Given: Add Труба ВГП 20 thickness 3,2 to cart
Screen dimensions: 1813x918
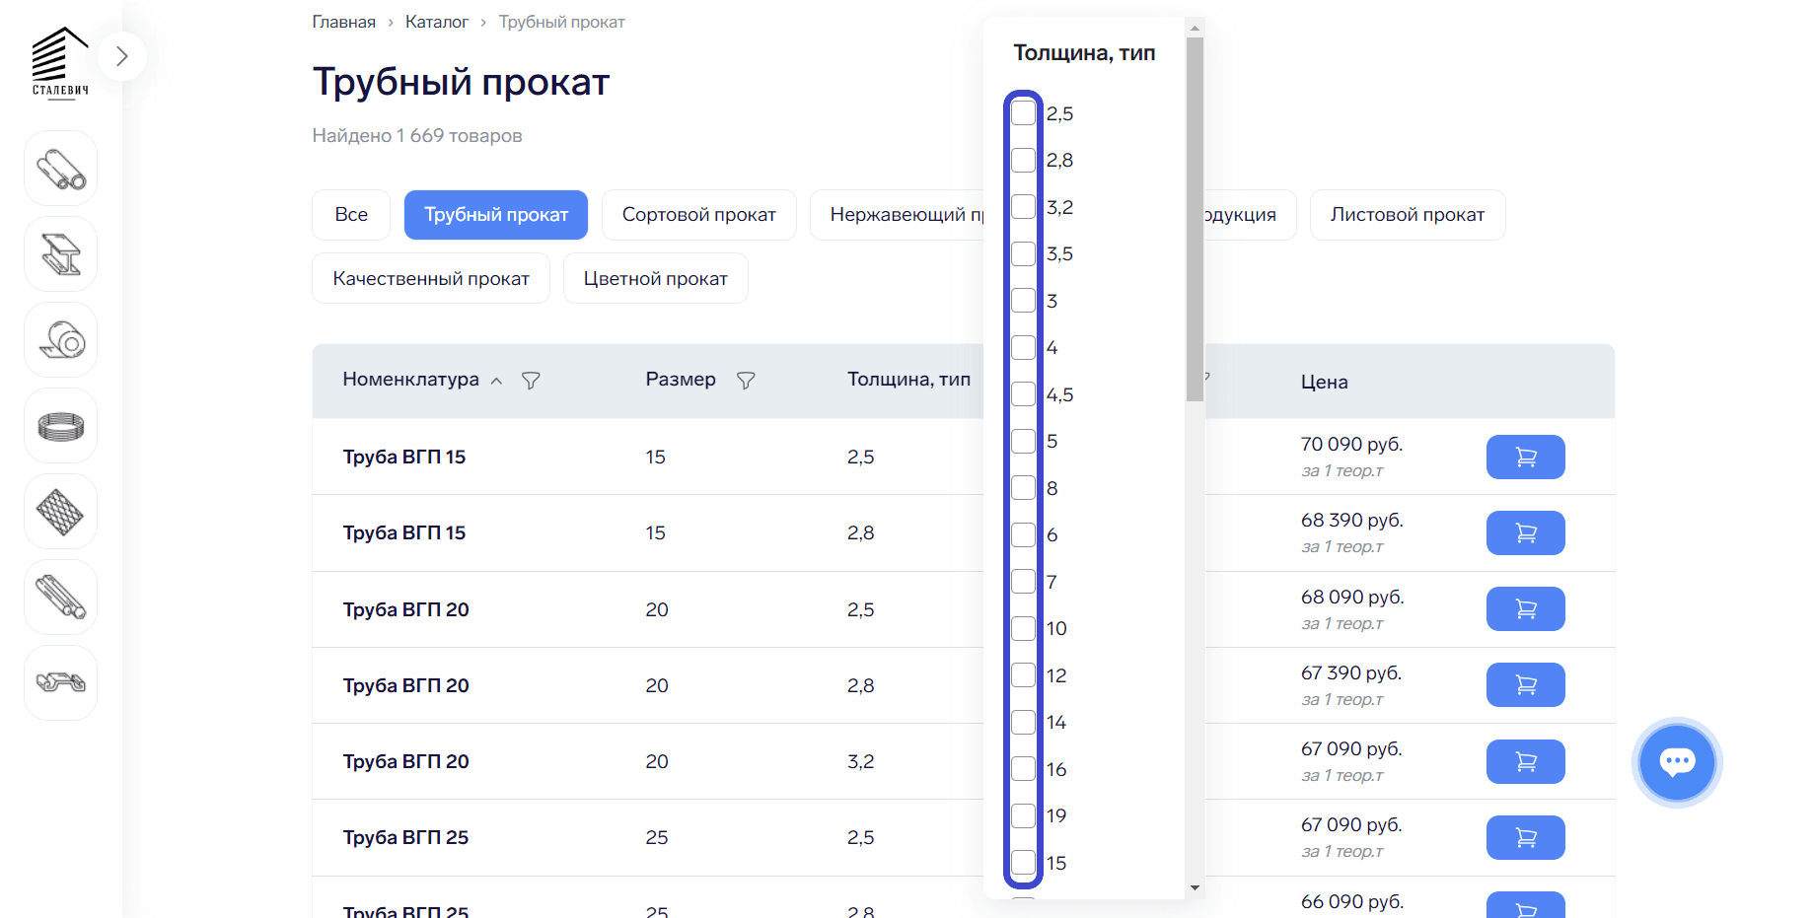Looking at the screenshot, I should (x=1525, y=761).
